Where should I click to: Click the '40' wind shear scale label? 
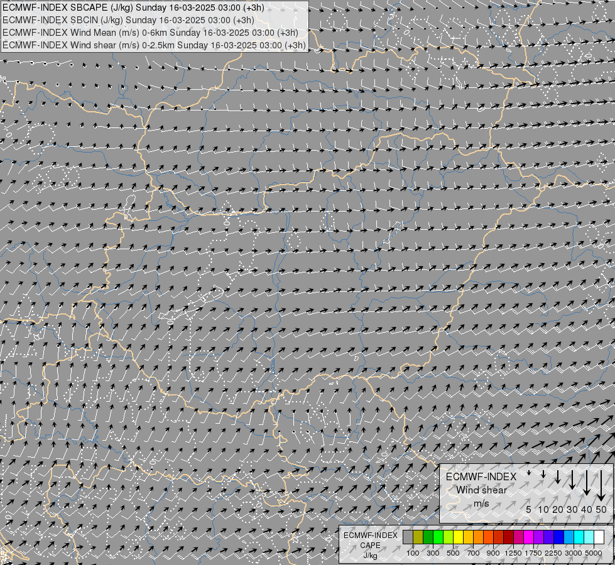[x=586, y=509]
